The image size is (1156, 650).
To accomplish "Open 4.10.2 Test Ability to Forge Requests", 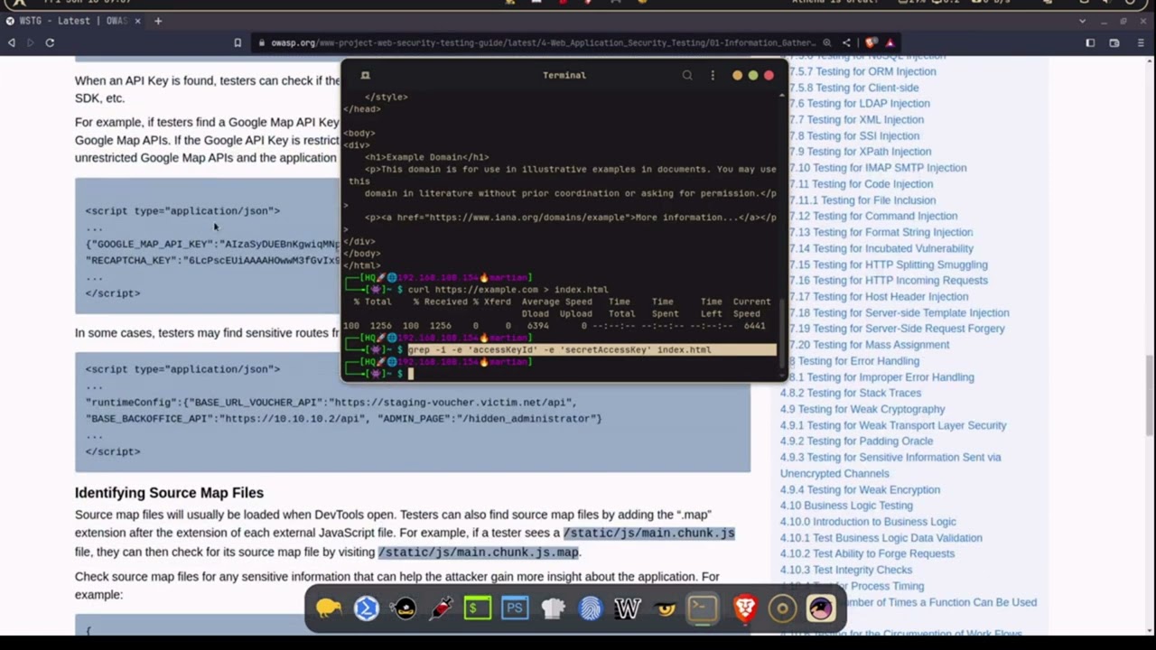I will point(867,553).
